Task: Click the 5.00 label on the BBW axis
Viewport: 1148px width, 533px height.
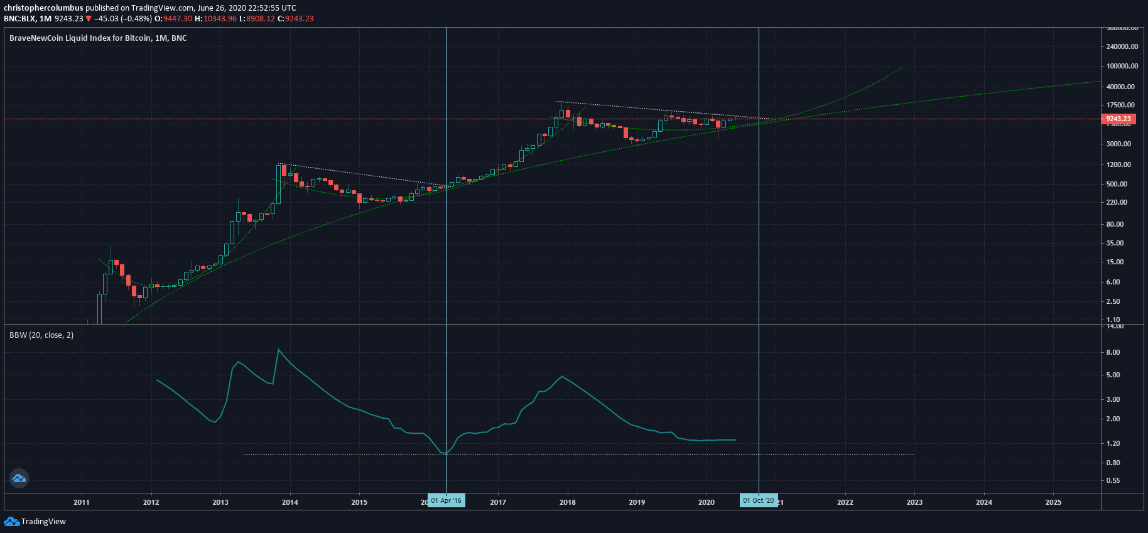Action: pyautogui.click(x=1113, y=375)
